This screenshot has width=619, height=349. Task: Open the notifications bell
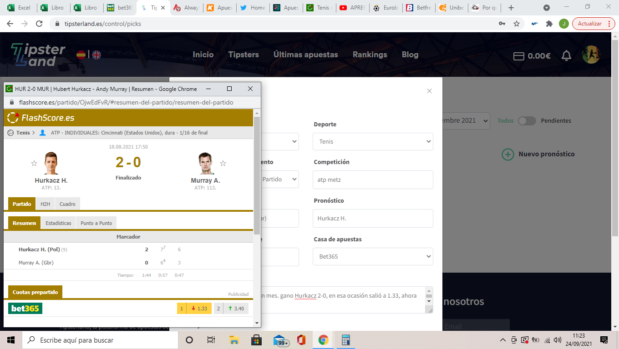(x=567, y=55)
